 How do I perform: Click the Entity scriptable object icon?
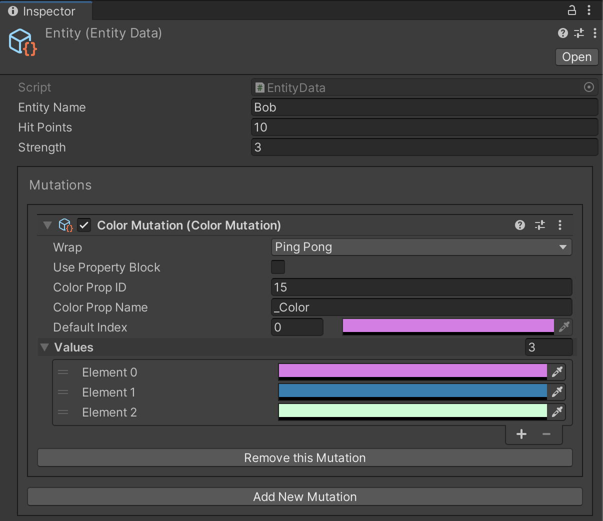(x=22, y=41)
